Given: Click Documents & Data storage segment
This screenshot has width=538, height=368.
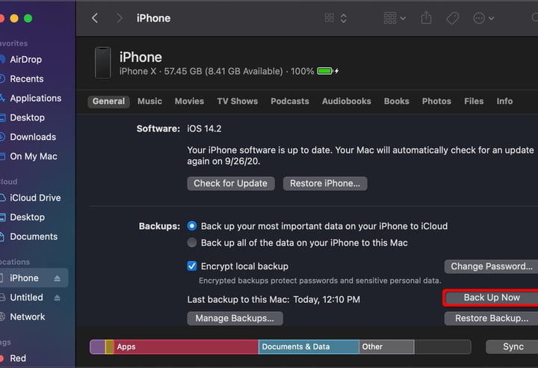Looking at the screenshot, I should pyautogui.click(x=309, y=347).
